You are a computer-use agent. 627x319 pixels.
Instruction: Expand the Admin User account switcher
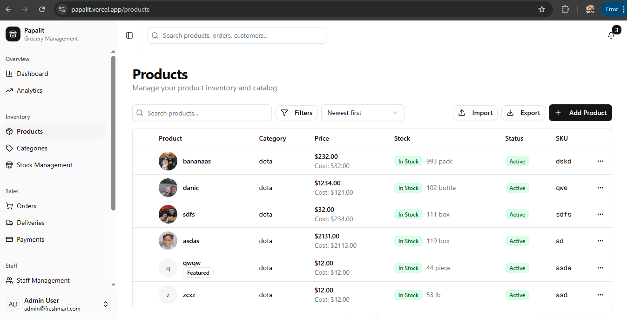point(106,304)
